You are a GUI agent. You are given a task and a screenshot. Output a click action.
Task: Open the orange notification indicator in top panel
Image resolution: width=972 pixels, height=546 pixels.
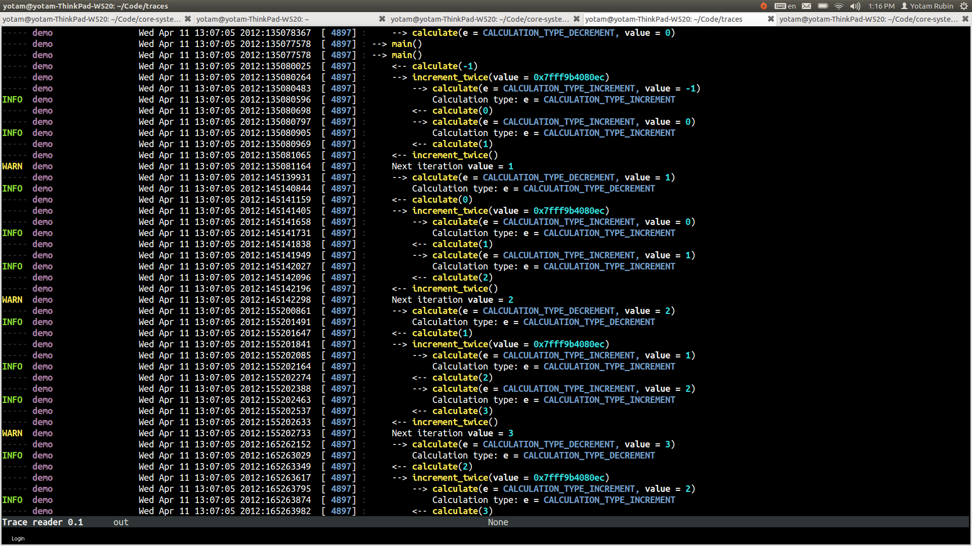click(763, 6)
